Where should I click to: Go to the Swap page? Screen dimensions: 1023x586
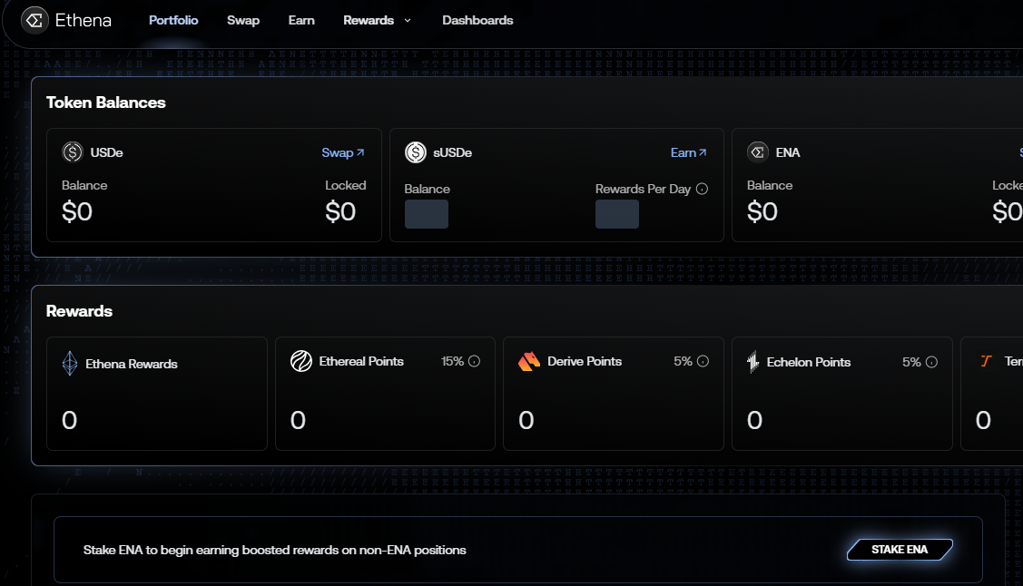pyautogui.click(x=243, y=20)
